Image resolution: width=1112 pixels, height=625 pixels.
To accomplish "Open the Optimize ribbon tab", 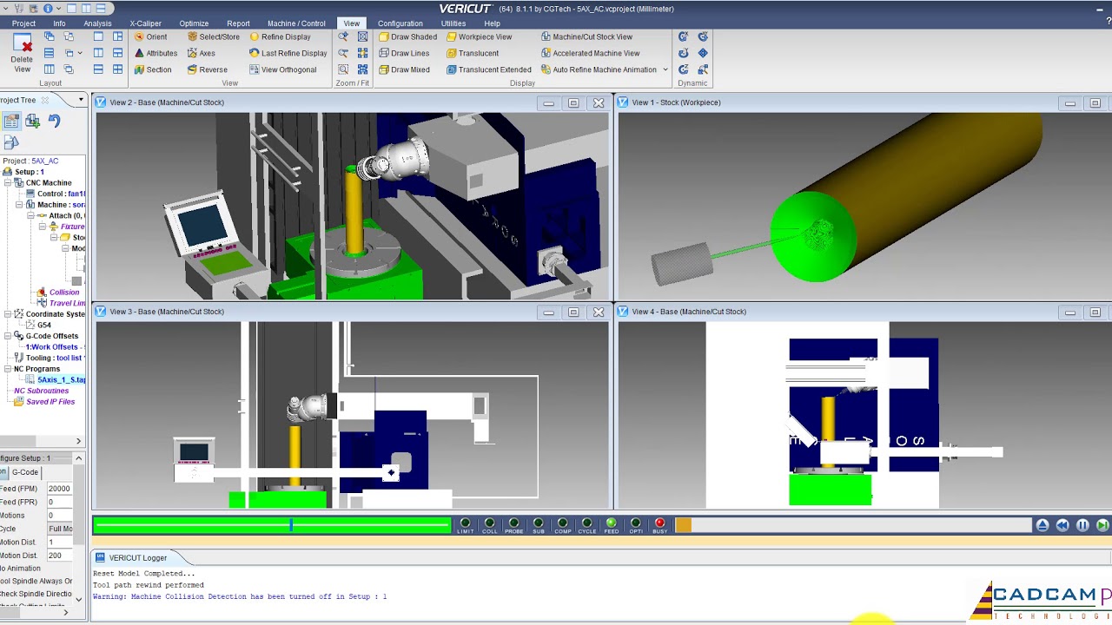I will tap(194, 23).
